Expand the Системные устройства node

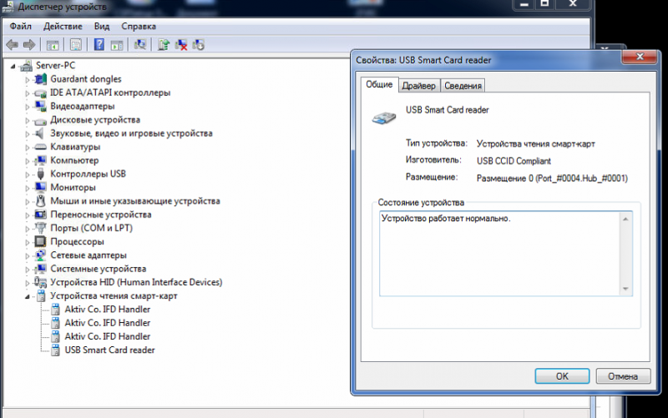(x=28, y=269)
